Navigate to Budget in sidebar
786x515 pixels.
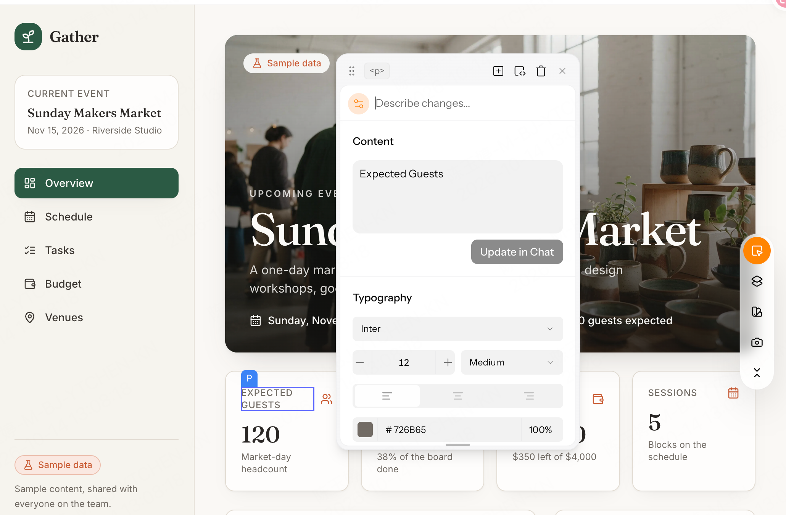point(97,284)
